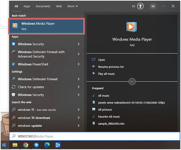Select the All tab
Viewport: 181px width, 150px height.
[16, 6]
